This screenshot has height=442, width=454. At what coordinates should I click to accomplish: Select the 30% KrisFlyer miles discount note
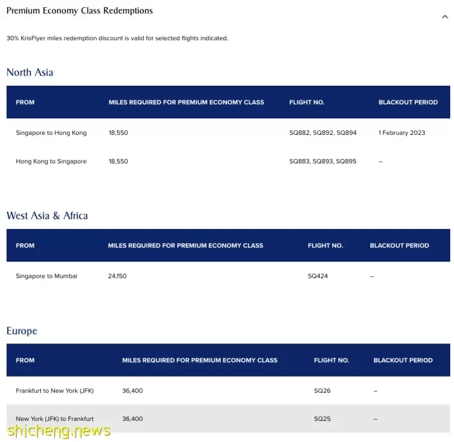(117, 38)
